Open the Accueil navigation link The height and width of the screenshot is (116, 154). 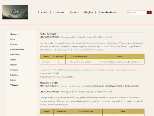click(42, 12)
